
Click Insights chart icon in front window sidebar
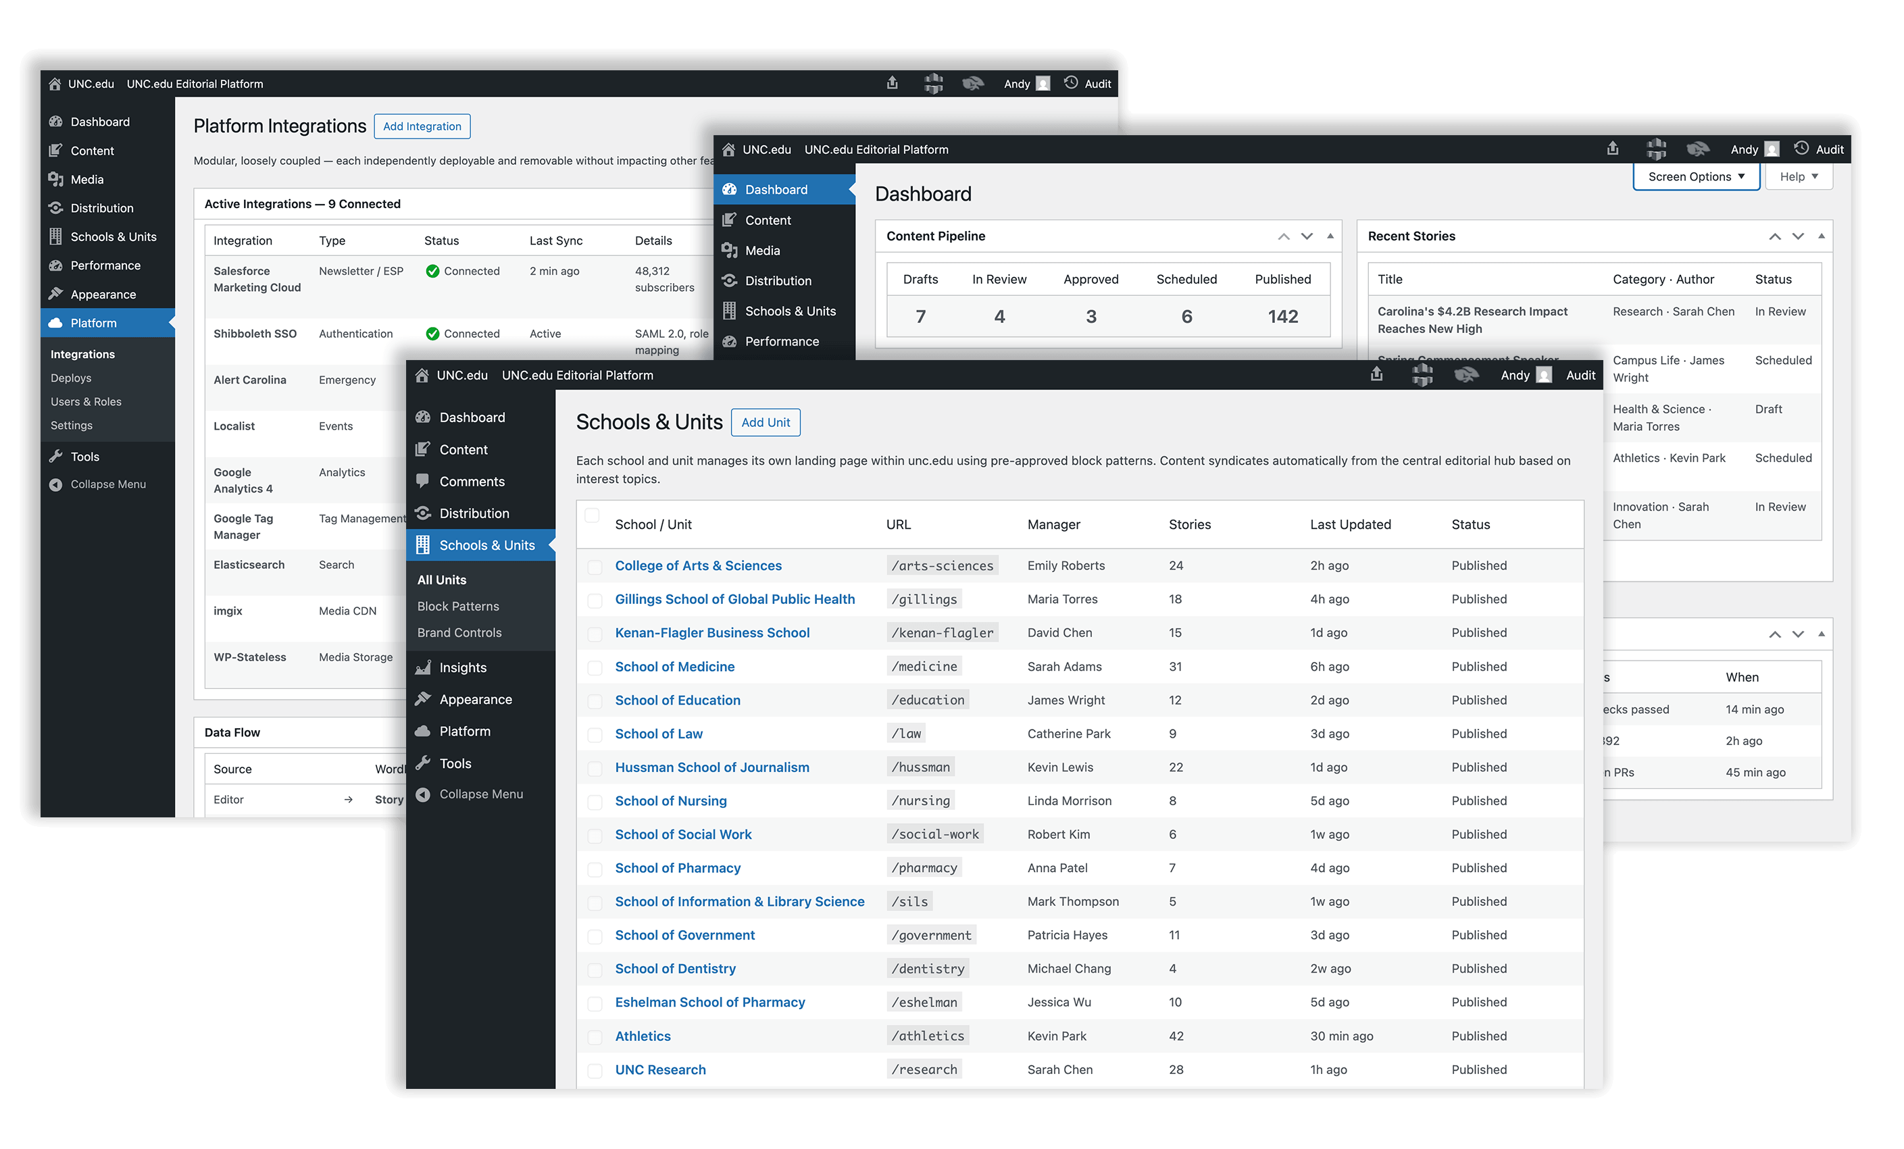tap(423, 667)
